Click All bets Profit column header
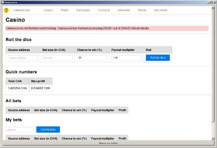 point(122,110)
